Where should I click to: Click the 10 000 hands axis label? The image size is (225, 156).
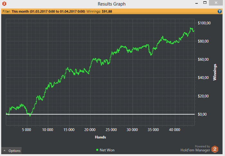(48, 130)
